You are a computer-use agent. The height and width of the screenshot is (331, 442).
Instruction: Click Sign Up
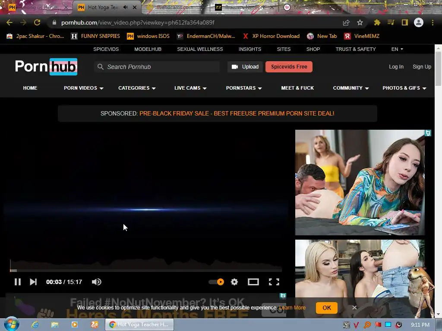(x=422, y=67)
